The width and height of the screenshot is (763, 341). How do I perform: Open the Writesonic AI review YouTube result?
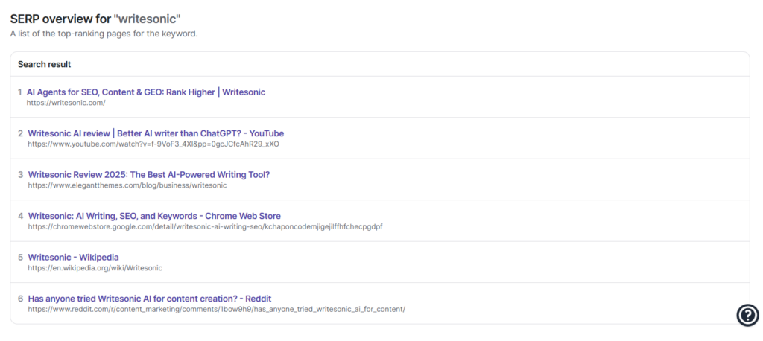pos(156,133)
